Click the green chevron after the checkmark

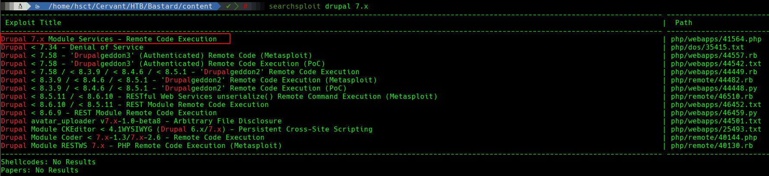pyautogui.click(x=236, y=6)
